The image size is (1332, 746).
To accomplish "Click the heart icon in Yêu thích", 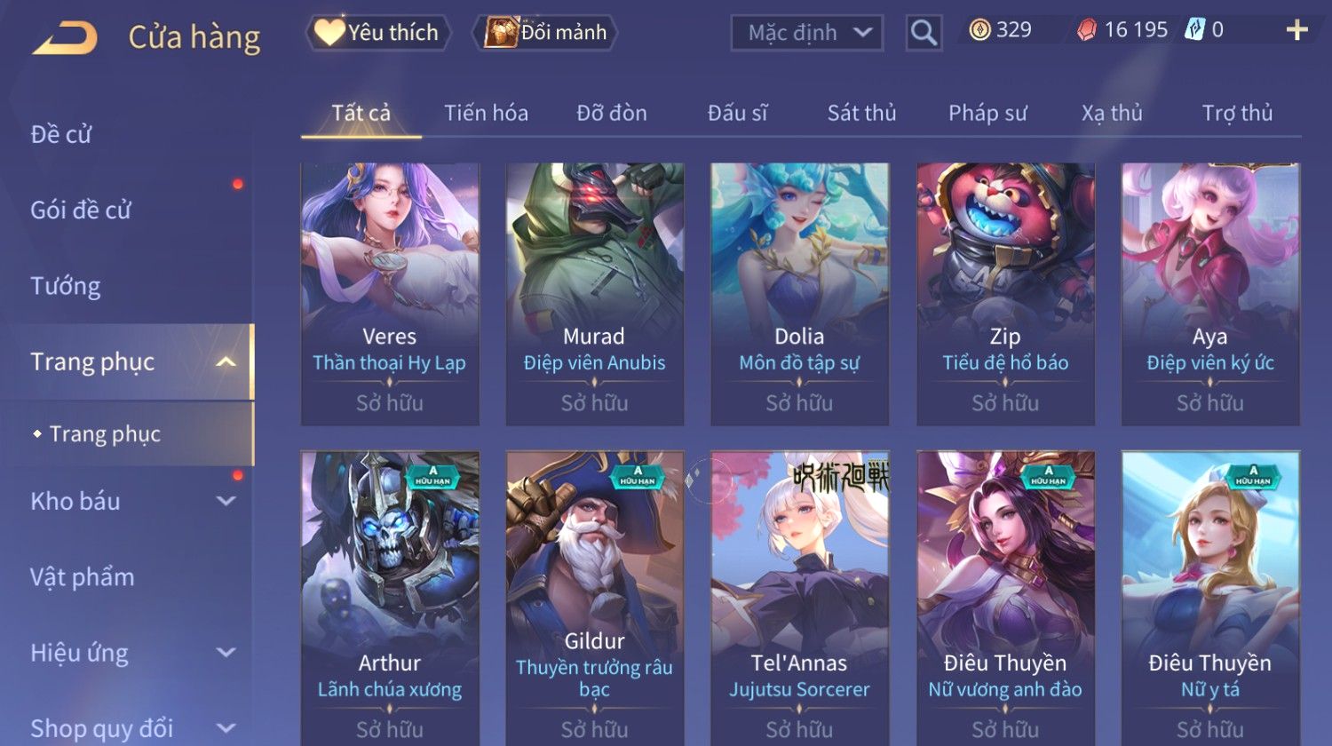I will (x=329, y=32).
